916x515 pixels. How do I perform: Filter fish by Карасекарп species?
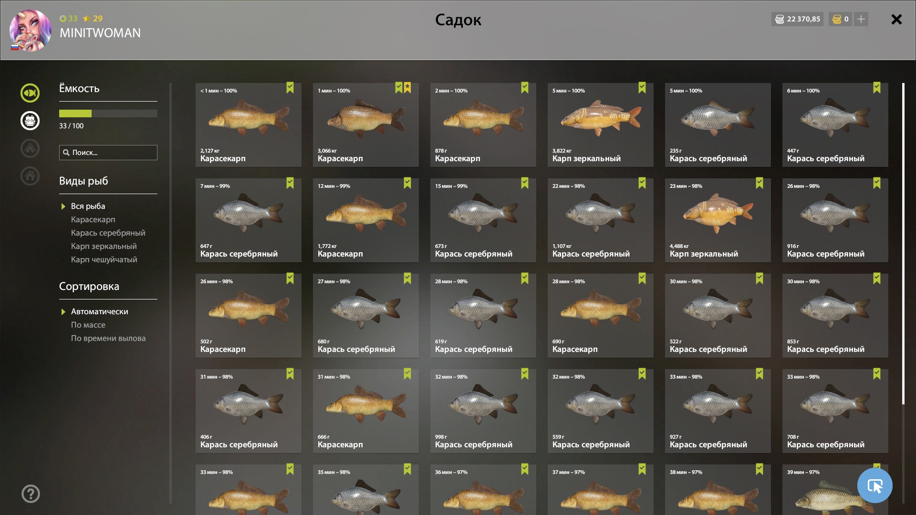(93, 219)
